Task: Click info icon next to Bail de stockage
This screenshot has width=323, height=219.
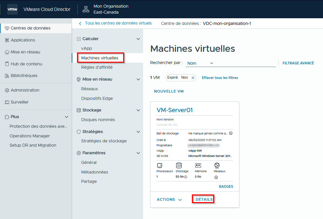Action: point(231,133)
